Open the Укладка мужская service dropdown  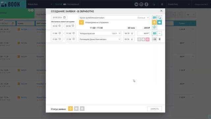pyautogui.click(x=100, y=33)
